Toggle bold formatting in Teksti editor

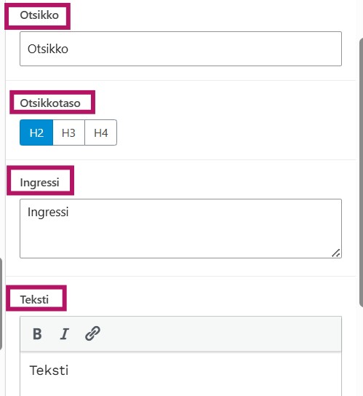tap(37, 334)
